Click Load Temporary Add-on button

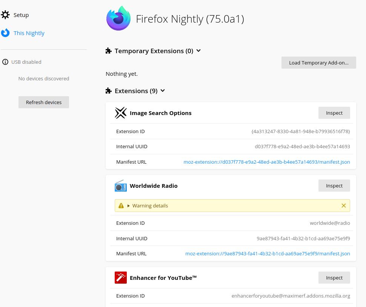click(318, 63)
